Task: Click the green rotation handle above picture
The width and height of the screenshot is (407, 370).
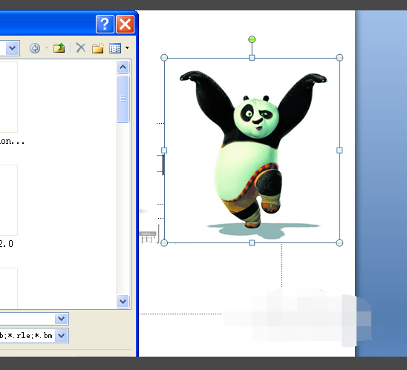Action: (x=252, y=39)
